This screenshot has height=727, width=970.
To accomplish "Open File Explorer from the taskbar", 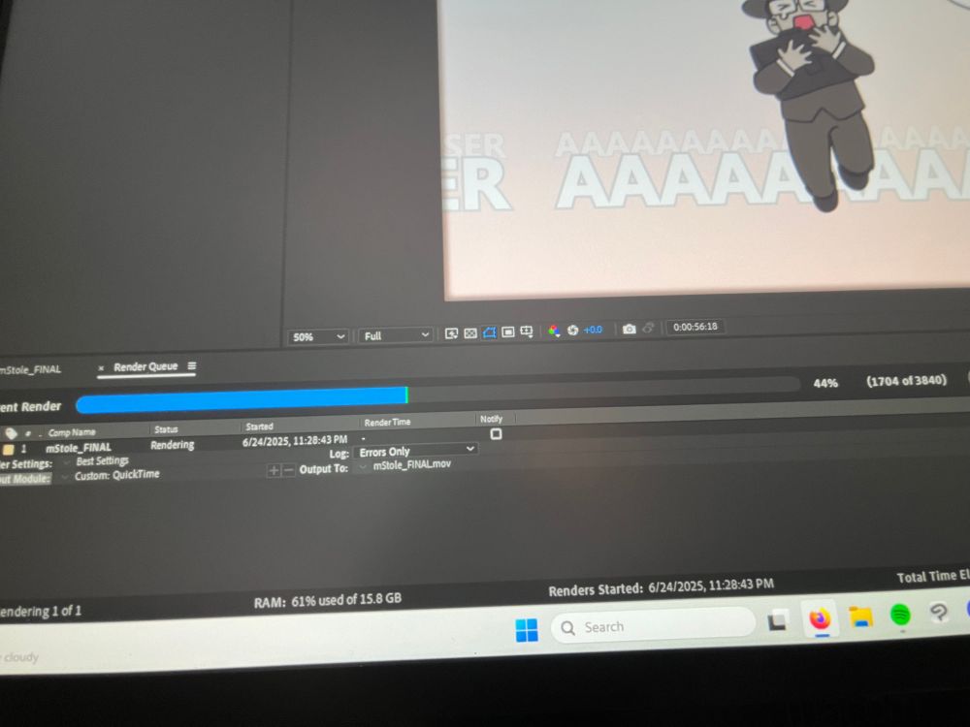I will click(x=860, y=616).
